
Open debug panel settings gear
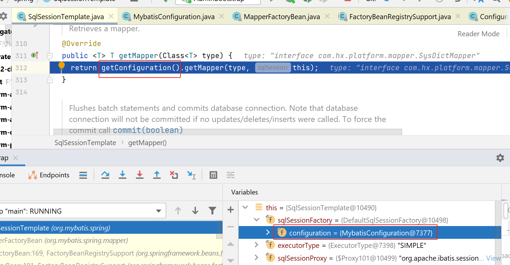pos(500,158)
